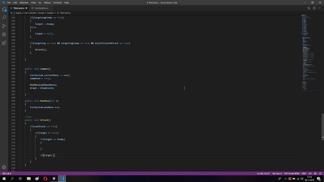The height and width of the screenshot is (182, 324).
Task: Click the taskbar clock and date
Action: coord(309,178)
